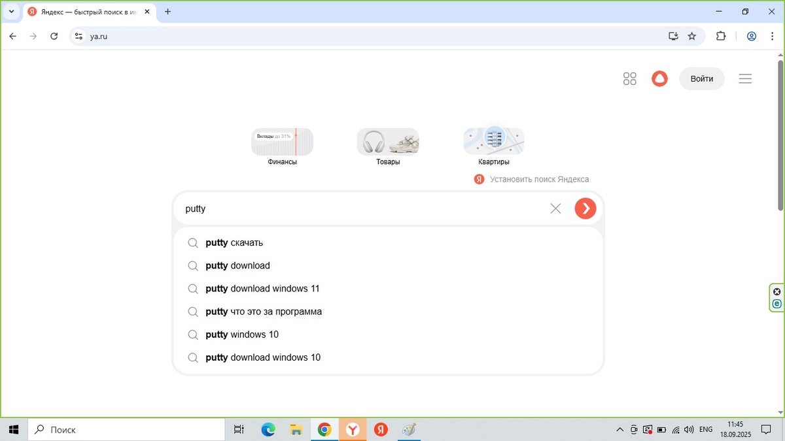
Task: Click the install app icon in address bar
Action: click(673, 37)
